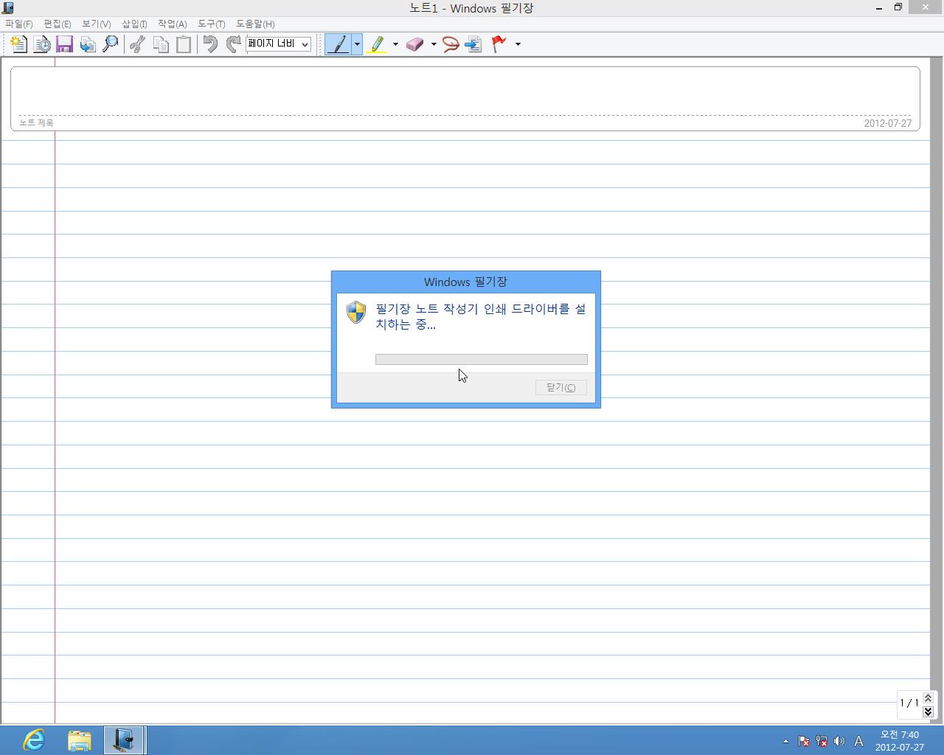Image resolution: width=944 pixels, height=755 pixels.
Task: Open the 도움말(H) menu
Action: (255, 24)
